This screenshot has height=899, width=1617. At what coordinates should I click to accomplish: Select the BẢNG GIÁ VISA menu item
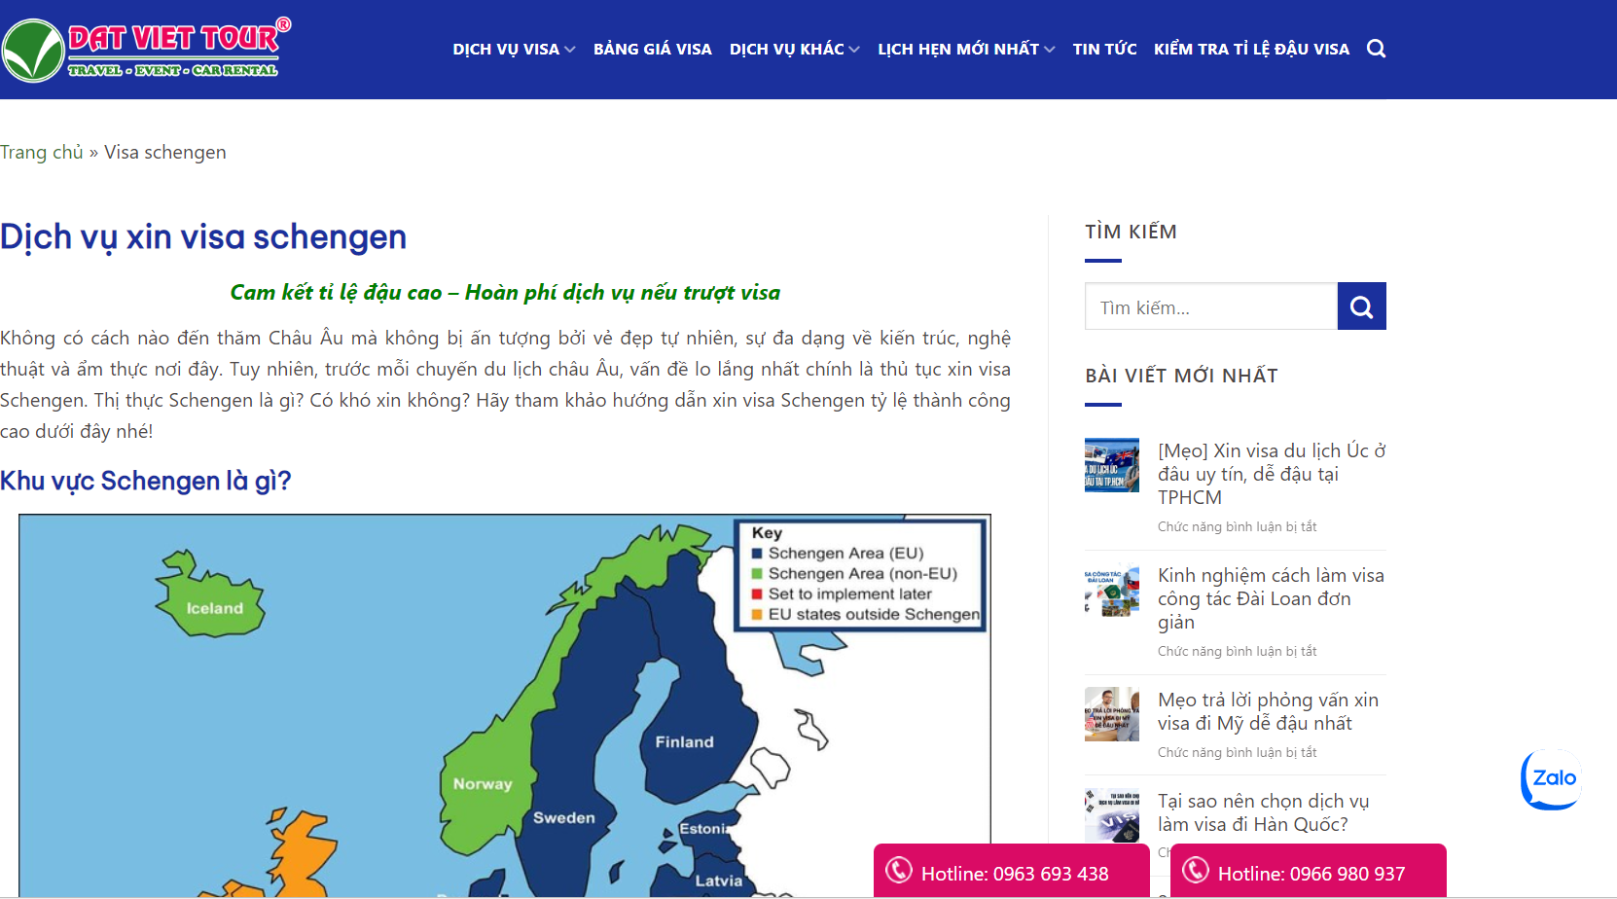pyautogui.click(x=653, y=48)
